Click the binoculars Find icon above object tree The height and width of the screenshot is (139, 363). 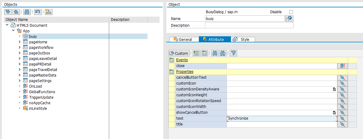[x=27, y=12]
